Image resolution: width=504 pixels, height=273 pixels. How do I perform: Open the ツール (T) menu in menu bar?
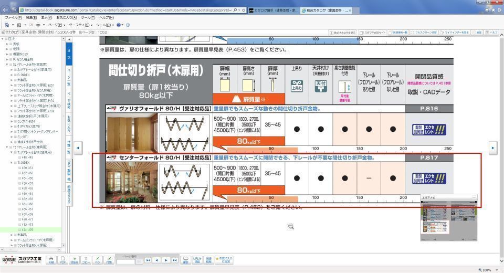pos(88,18)
